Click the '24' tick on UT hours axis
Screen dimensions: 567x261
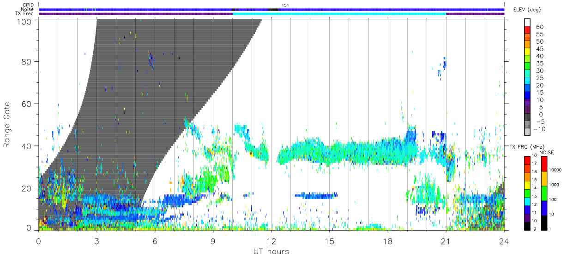point(504,241)
